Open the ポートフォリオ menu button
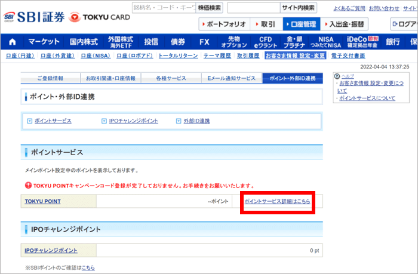This screenshot has width=418, height=274. 223,24
